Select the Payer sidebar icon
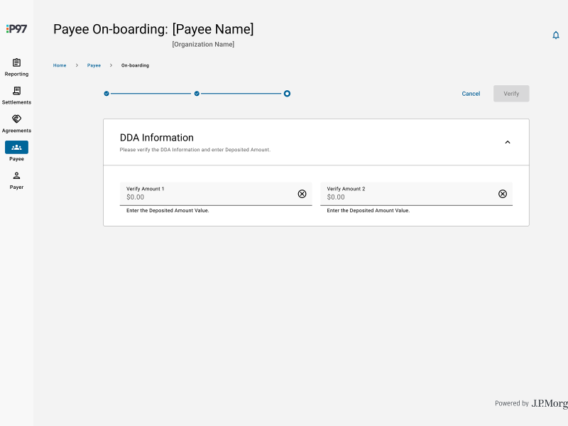 pyautogui.click(x=16, y=177)
